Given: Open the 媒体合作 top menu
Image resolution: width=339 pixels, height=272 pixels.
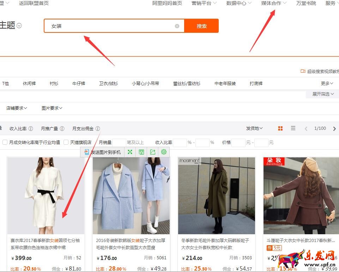Looking at the screenshot, I should pos(274,3).
